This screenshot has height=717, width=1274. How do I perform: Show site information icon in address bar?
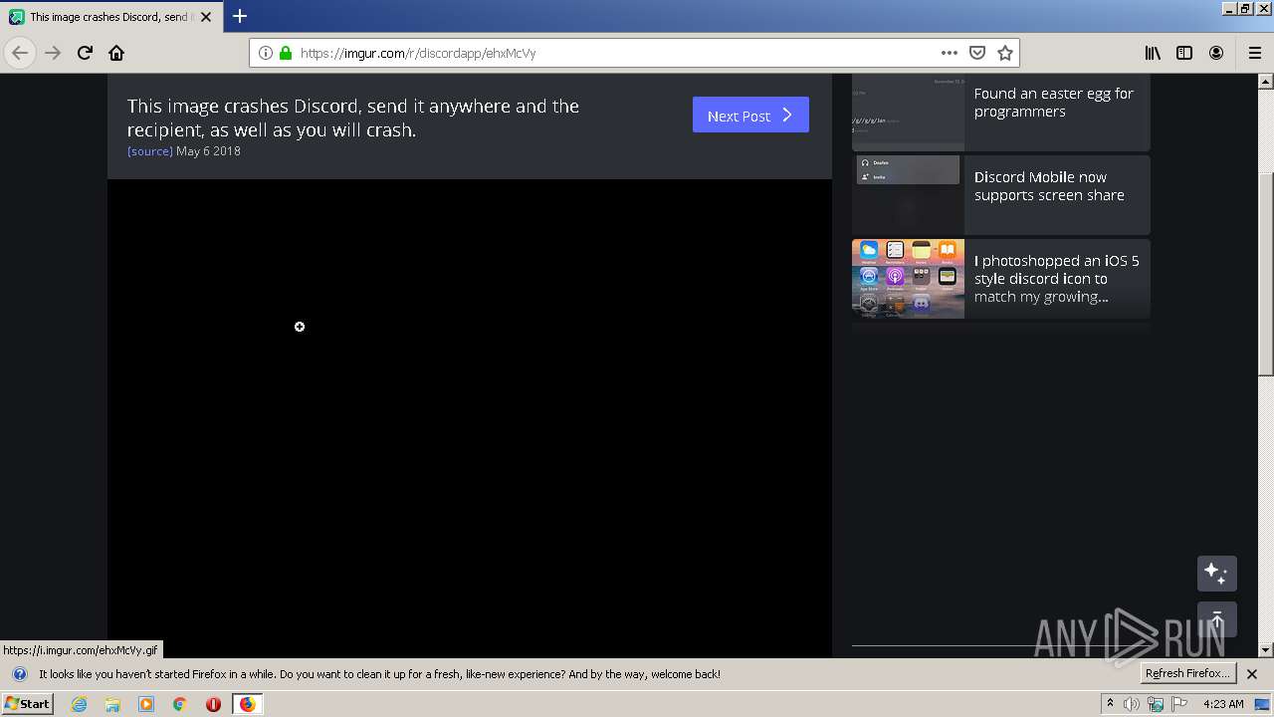(266, 53)
